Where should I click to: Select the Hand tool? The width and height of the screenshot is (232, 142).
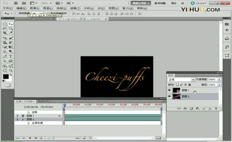(x=5, y=70)
